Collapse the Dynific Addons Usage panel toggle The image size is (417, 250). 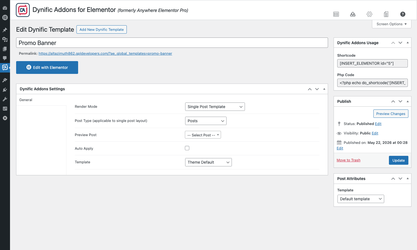tap(408, 43)
